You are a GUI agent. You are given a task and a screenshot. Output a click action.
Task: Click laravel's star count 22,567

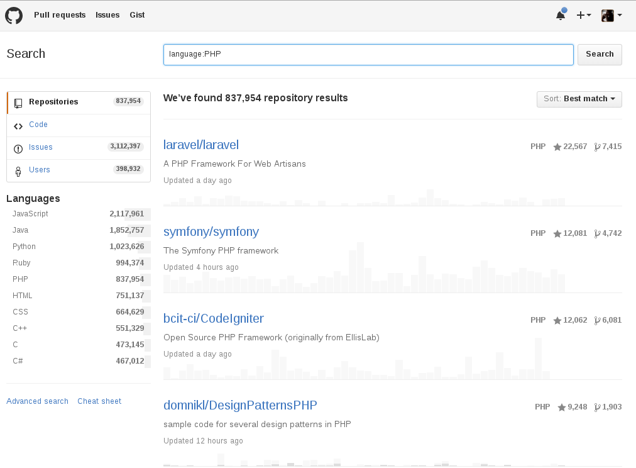(570, 147)
